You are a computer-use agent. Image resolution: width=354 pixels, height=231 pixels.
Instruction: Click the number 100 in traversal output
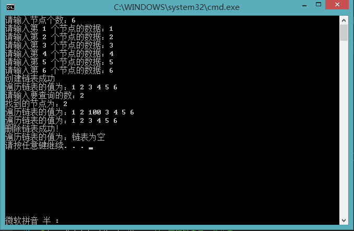(95, 112)
